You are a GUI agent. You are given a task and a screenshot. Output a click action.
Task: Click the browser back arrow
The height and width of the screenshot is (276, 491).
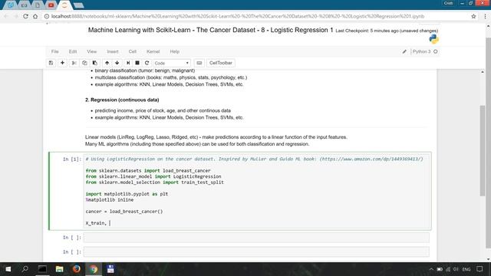coord(6,16)
